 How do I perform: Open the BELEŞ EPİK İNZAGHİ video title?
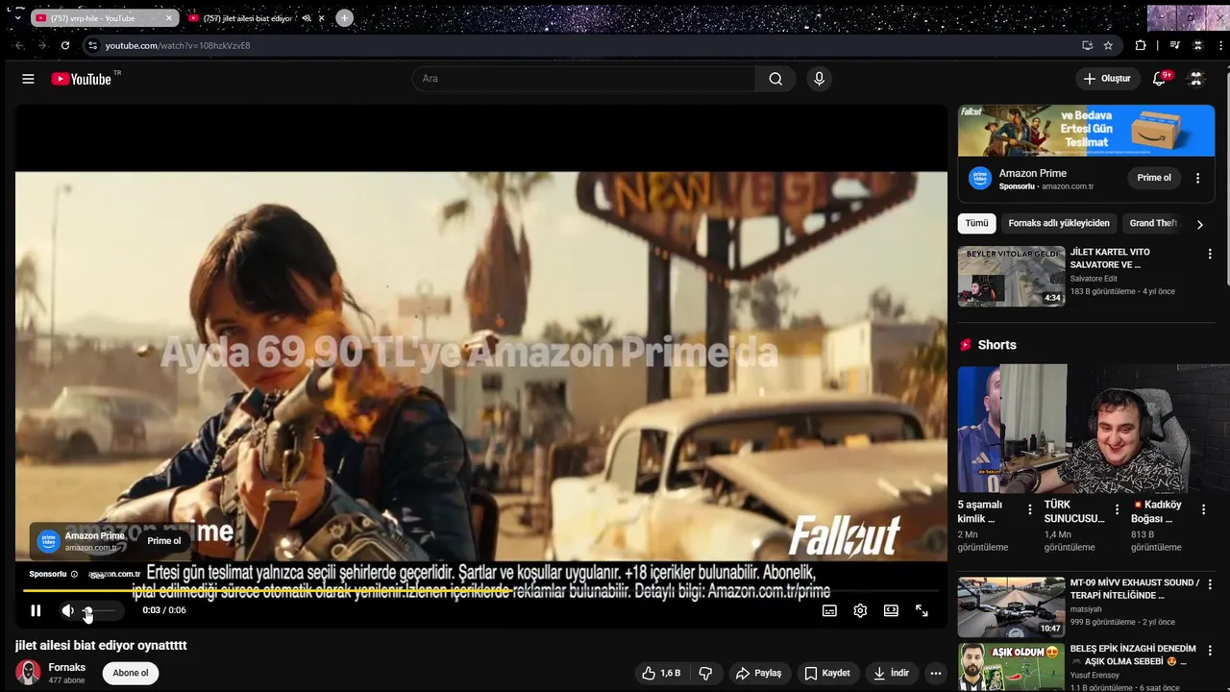coord(1133,655)
